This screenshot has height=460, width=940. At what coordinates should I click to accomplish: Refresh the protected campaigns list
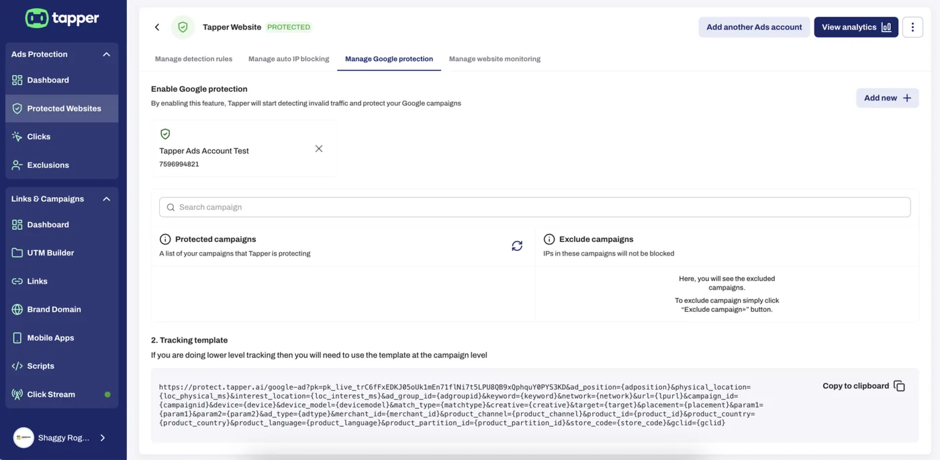[x=517, y=246]
